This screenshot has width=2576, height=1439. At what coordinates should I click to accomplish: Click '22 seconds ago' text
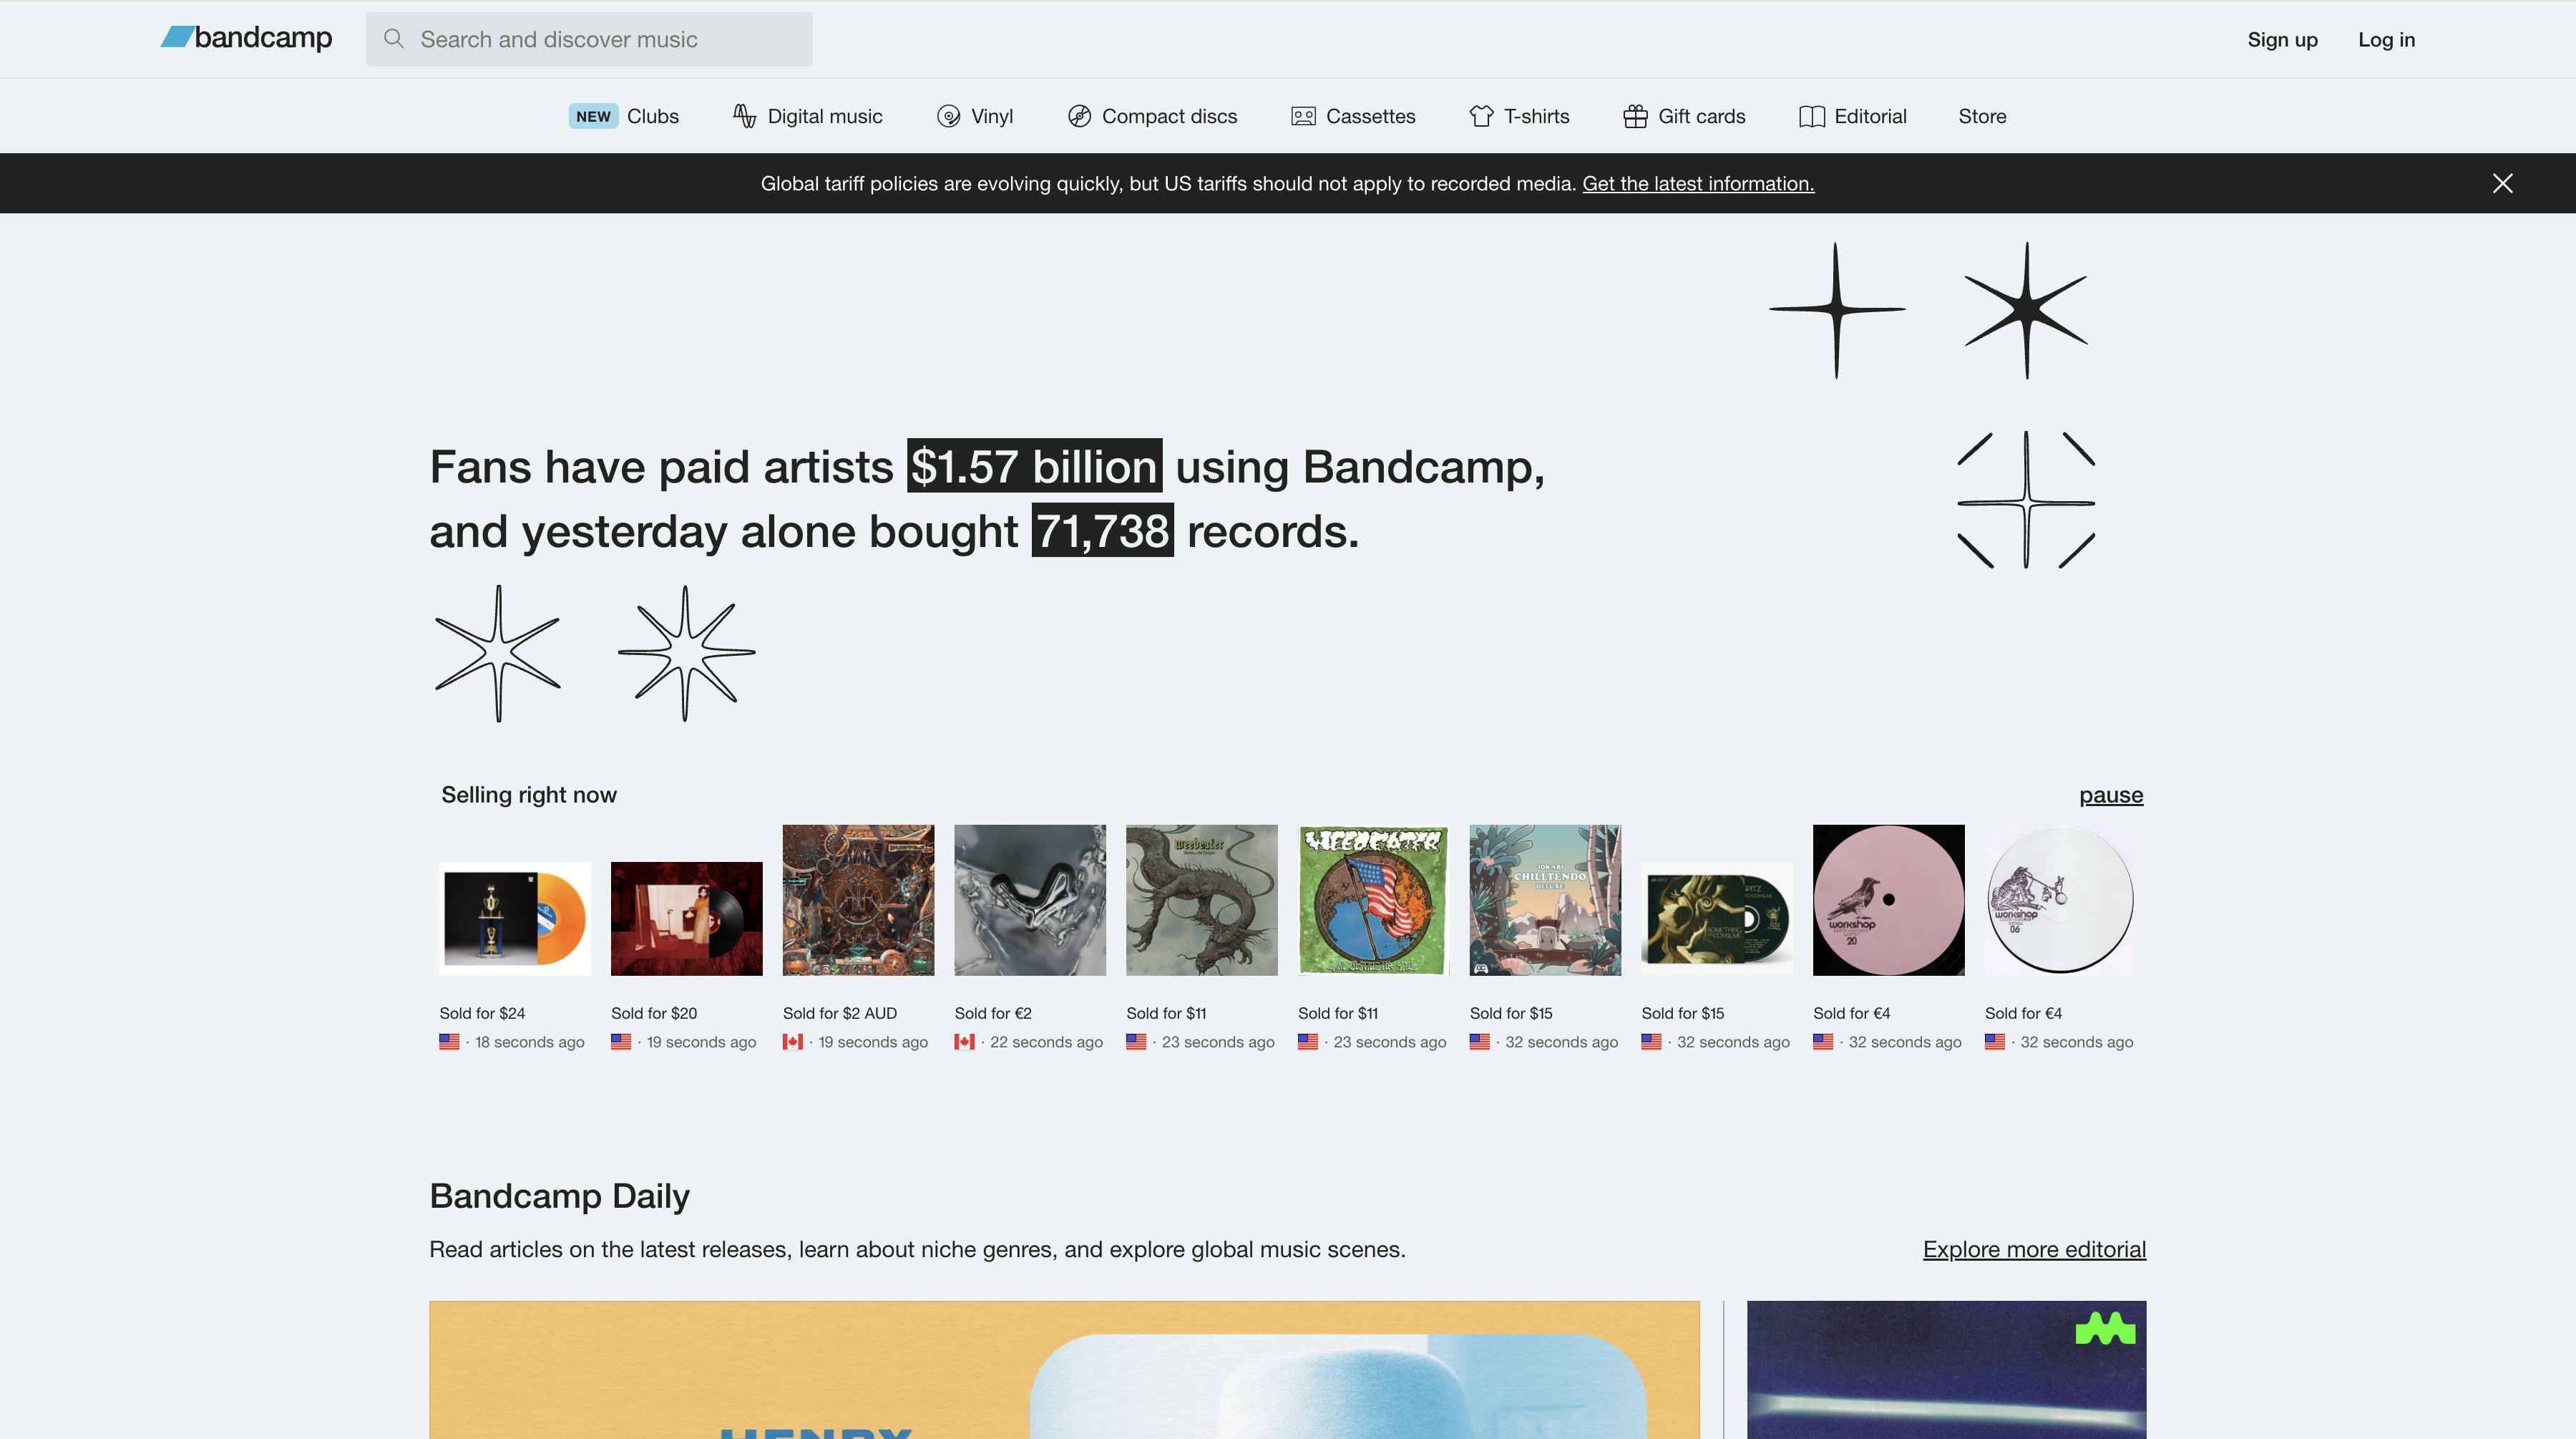click(1046, 1042)
